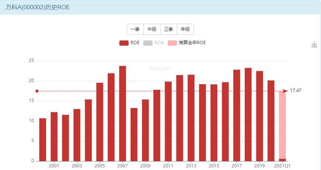This screenshot has height=170, width=321.
Task: Select the 2013 ROE bar
Action: click(191, 118)
